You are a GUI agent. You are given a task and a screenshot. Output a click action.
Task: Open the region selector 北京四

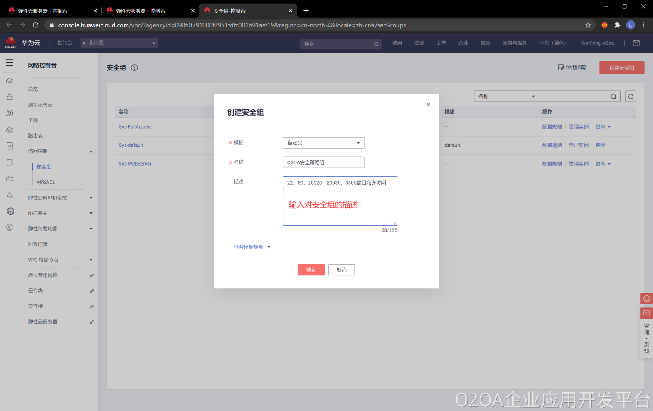[119, 43]
